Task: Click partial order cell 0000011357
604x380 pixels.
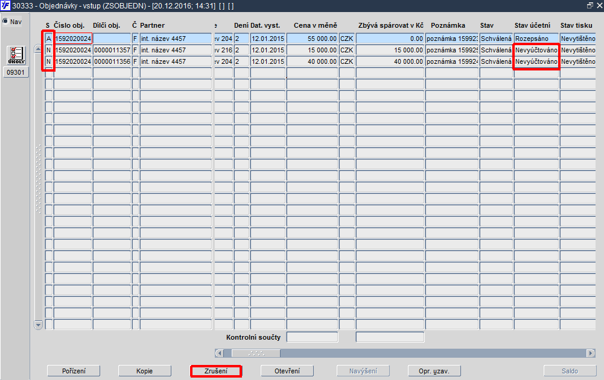Action: pos(112,50)
